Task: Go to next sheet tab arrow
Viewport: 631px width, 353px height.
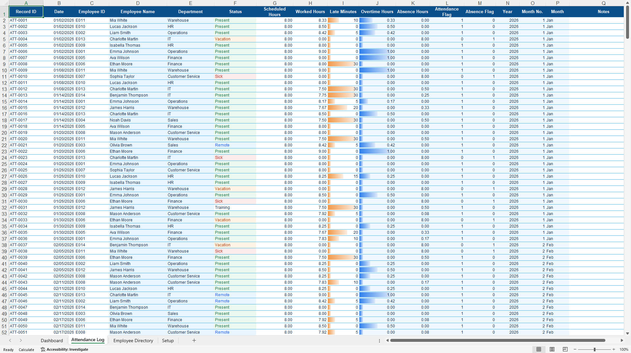Action: pyautogui.click(x=21, y=341)
